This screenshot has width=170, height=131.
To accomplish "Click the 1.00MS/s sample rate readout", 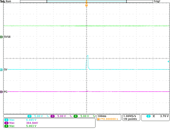I will (130, 116).
